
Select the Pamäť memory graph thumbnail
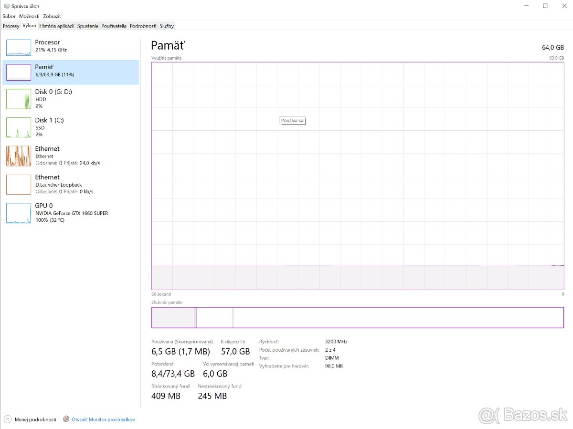point(18,72)
